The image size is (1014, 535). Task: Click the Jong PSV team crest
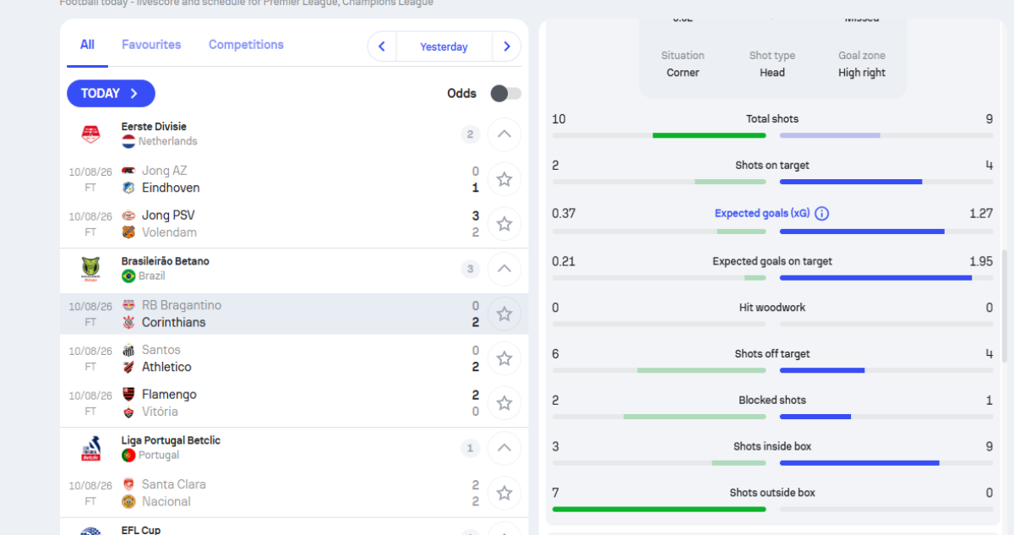128,216
